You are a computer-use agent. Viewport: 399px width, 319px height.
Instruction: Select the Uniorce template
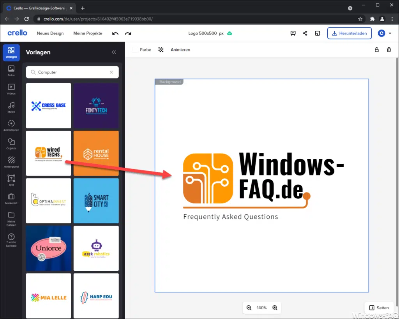pyautogui.click(x=49, y=248)
